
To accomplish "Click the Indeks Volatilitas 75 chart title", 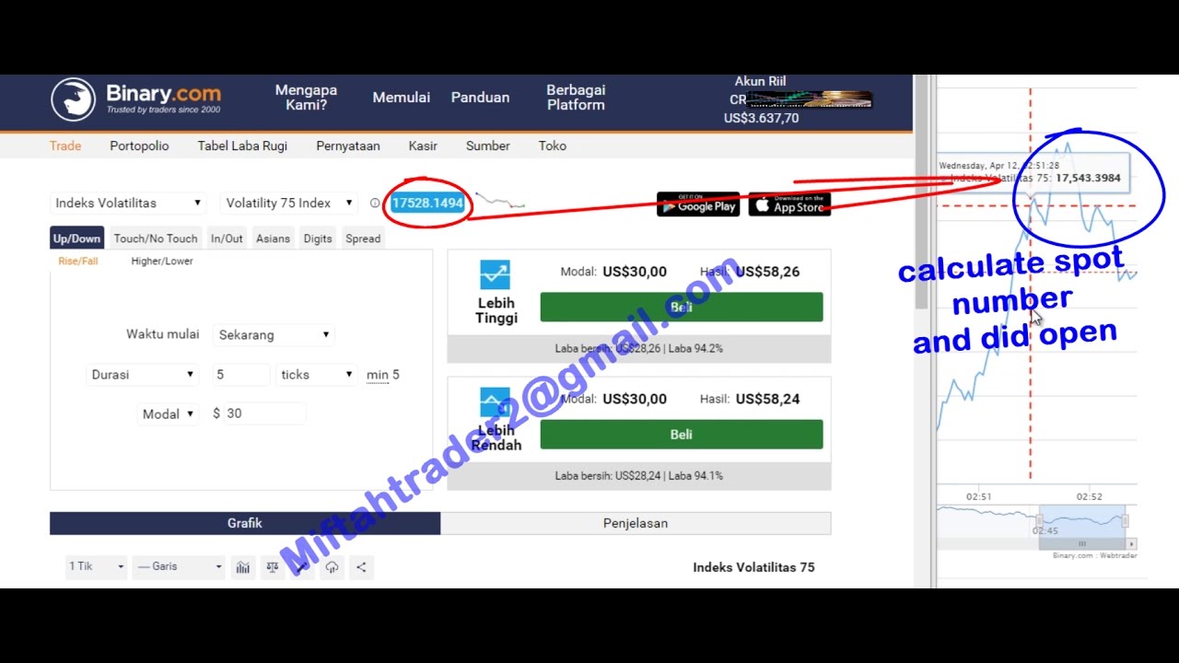I will (753, 567).
